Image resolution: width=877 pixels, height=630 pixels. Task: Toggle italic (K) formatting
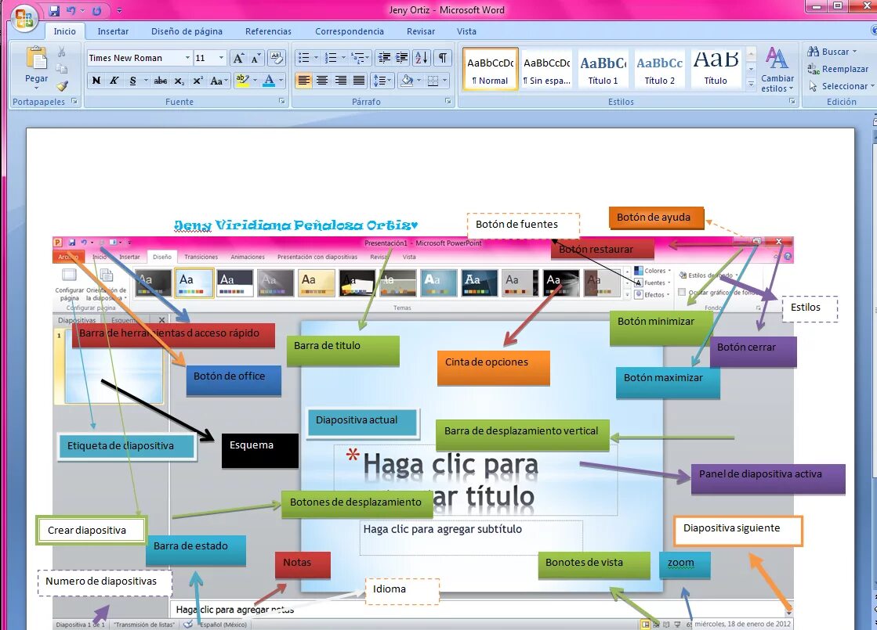[x=114, y=81]
